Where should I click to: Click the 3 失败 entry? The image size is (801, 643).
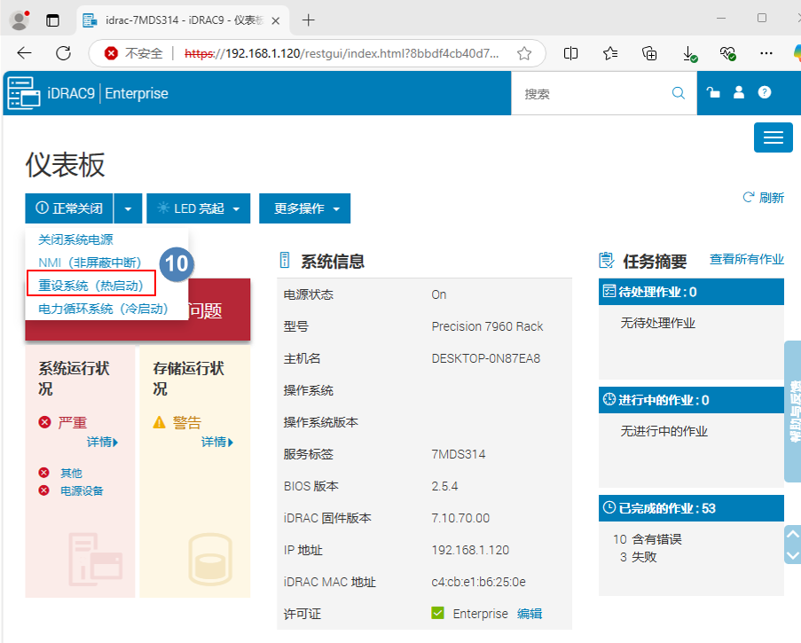click(638, 557)
